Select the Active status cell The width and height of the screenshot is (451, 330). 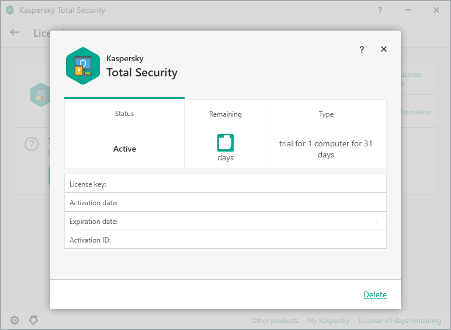[124, 149]
